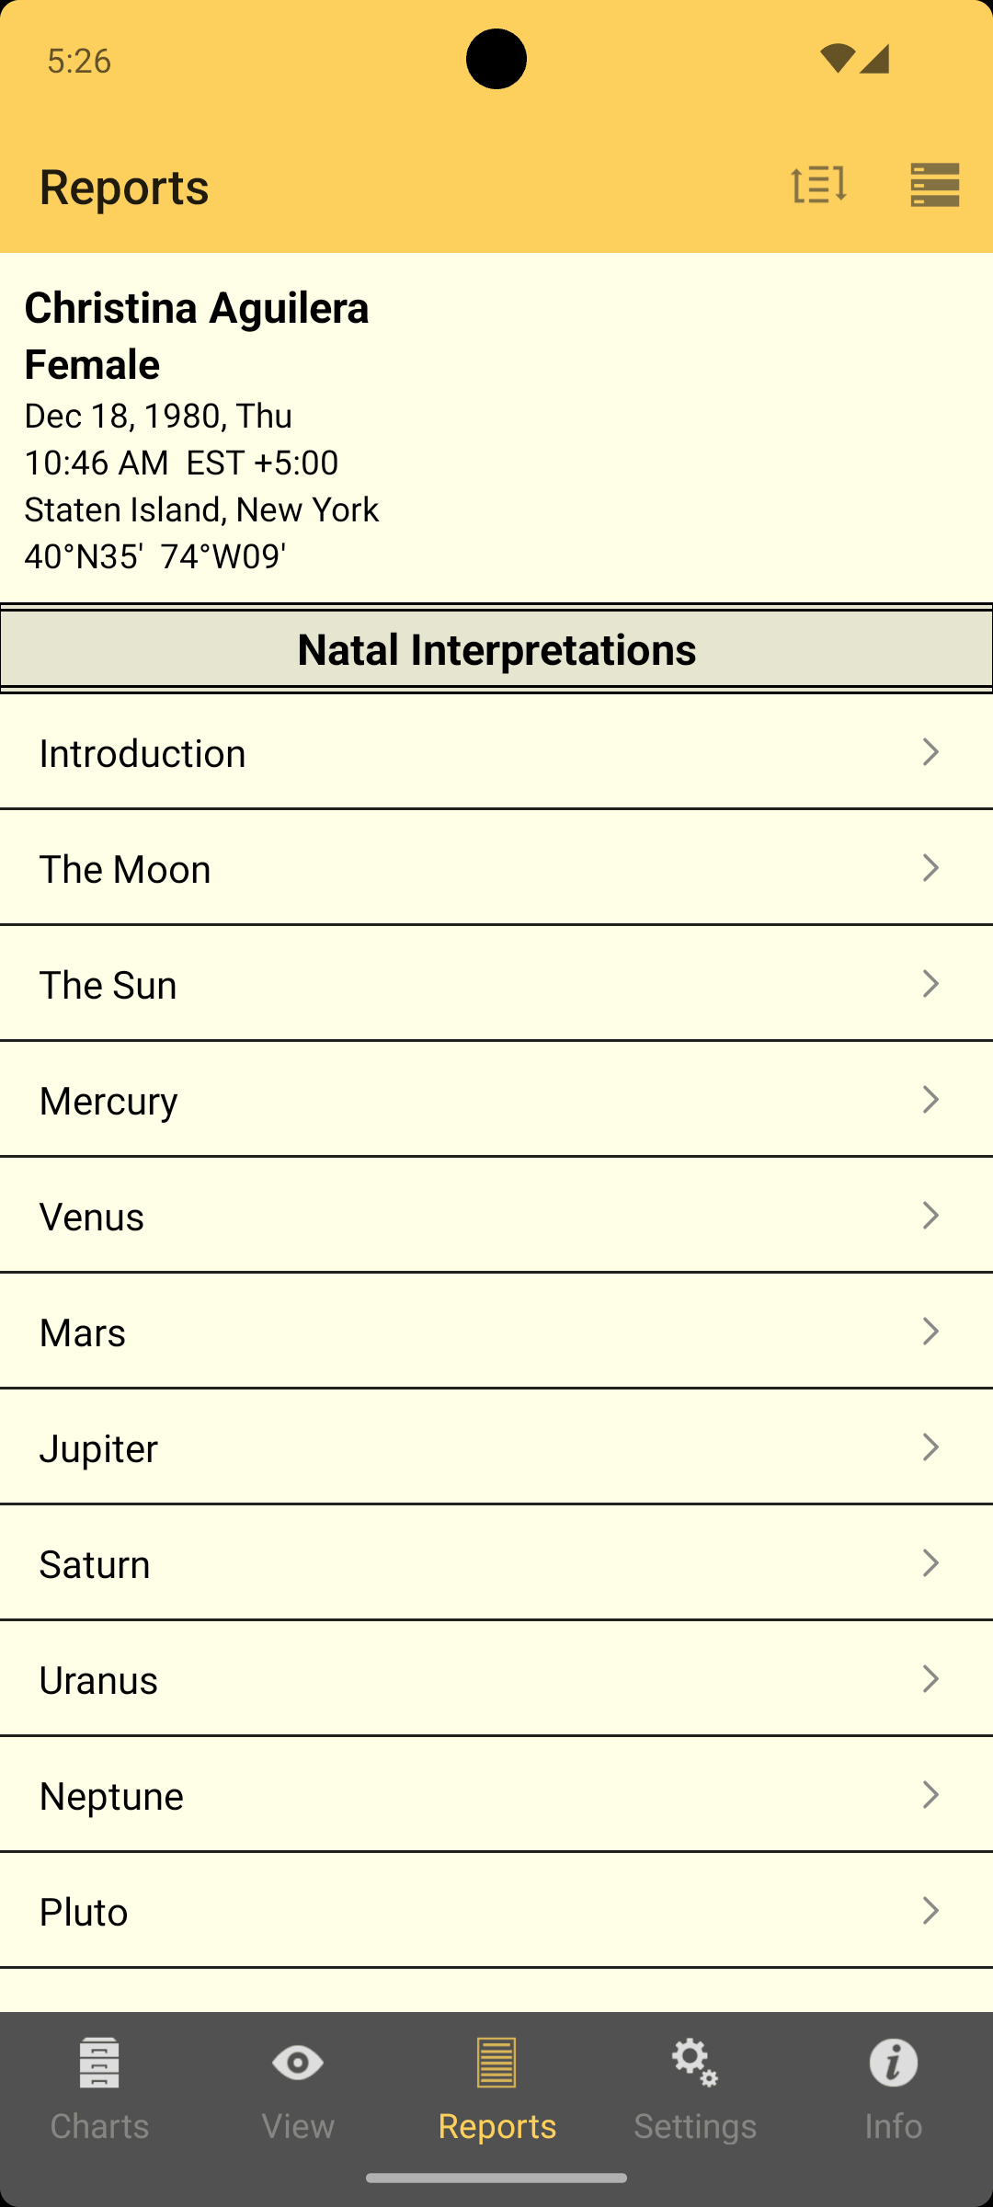
Task: Open the Charts tab icon
Action: 99,2063
